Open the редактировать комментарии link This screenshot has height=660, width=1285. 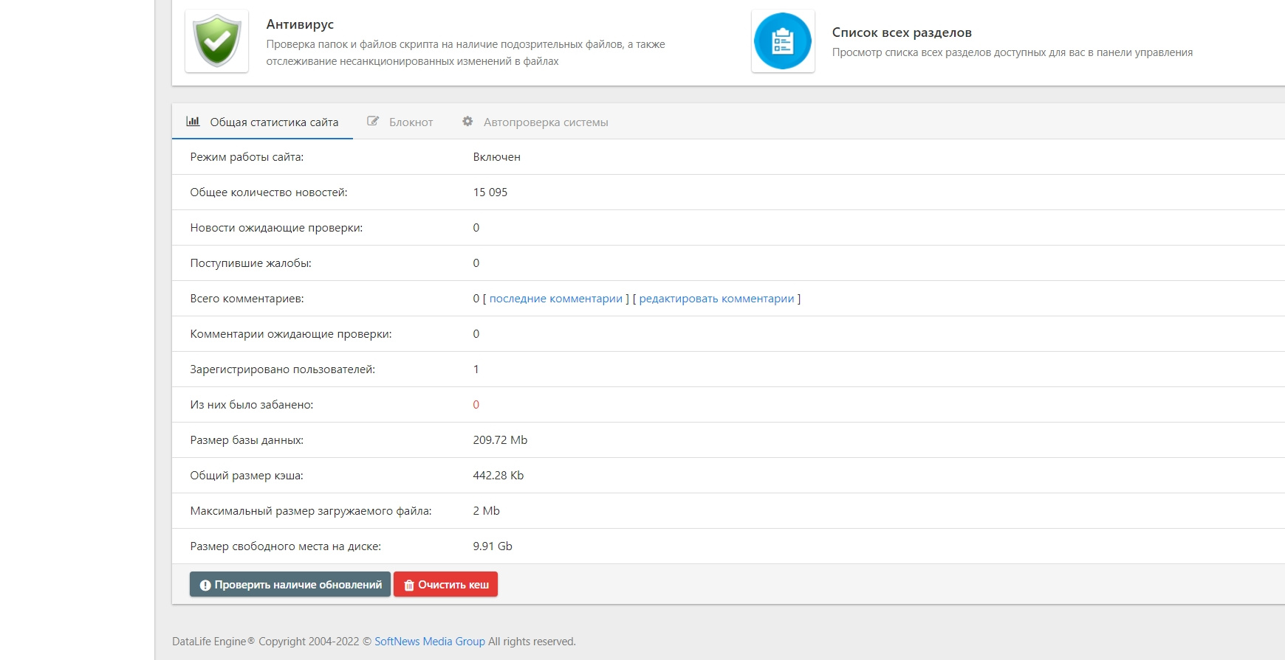(716, 299)
